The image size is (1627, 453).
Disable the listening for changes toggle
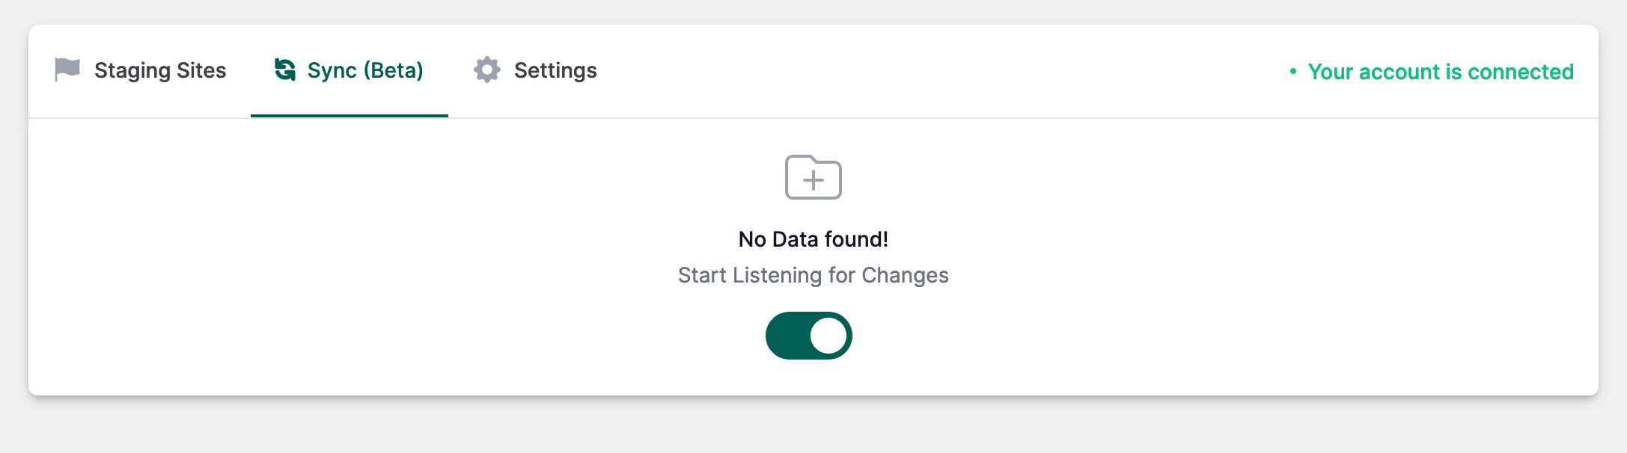(x=809, y=336)
